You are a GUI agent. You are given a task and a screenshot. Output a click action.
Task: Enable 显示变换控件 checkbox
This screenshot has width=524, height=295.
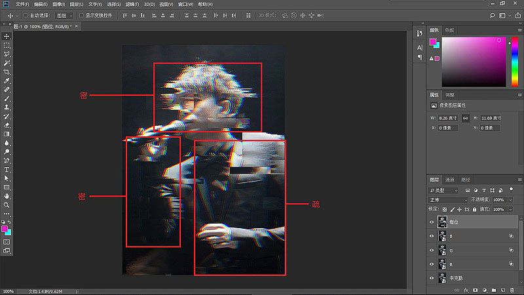tap(81, 15)
